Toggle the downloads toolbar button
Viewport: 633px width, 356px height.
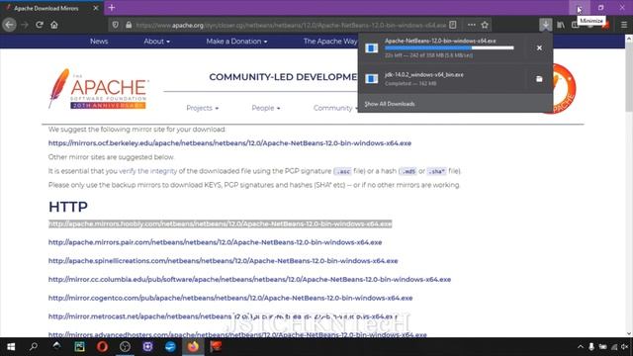click(x=546, y=25)
